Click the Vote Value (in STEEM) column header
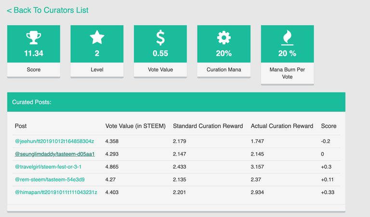 135,126
